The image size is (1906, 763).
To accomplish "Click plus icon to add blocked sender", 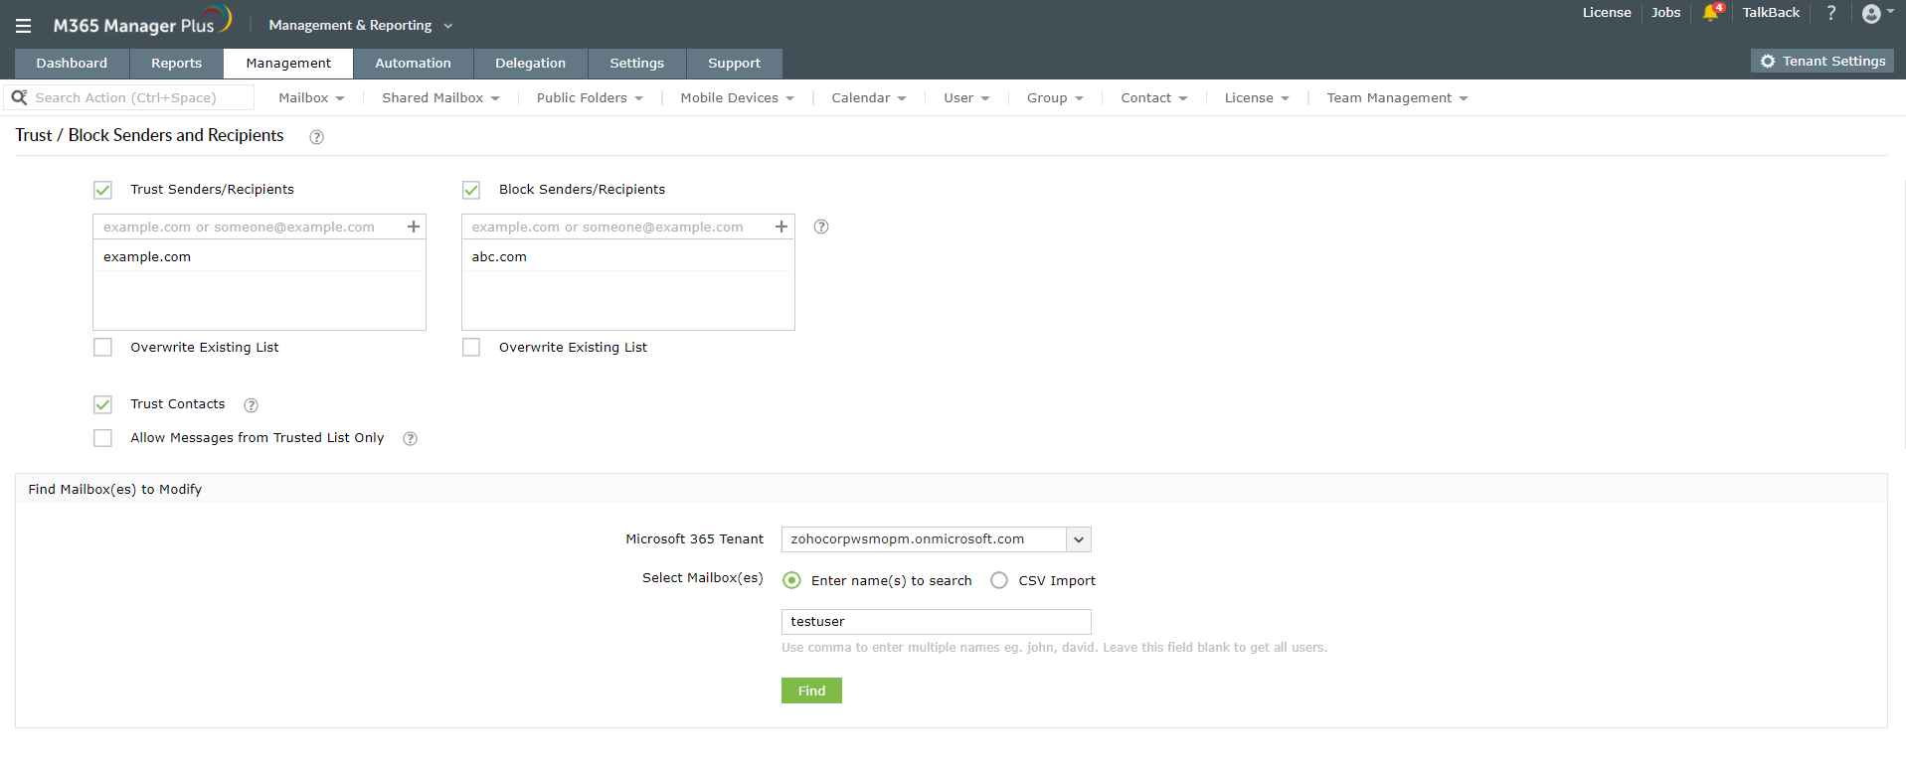I will [781, 227].
